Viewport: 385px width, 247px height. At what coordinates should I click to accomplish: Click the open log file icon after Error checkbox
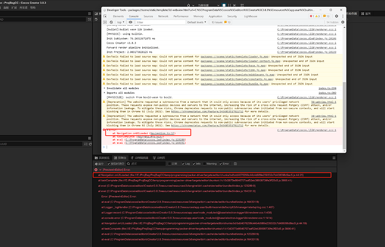[x=235, y=164]
